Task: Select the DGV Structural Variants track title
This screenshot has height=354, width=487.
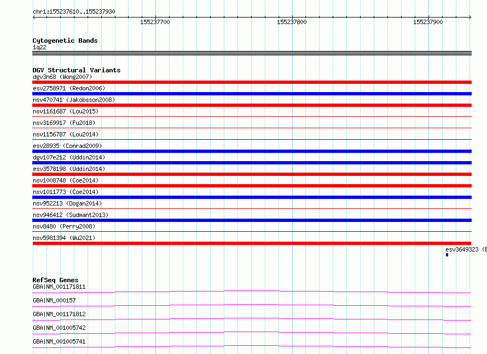Action: point(77,70)
